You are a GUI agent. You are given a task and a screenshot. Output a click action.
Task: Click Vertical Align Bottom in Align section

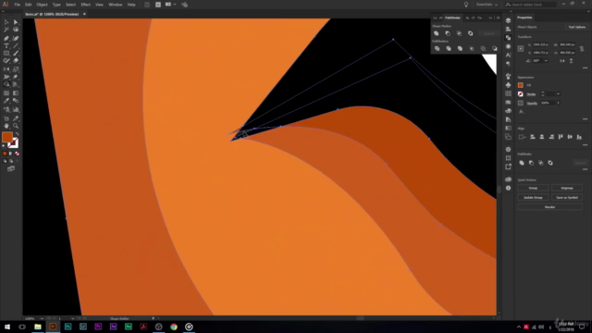[579, 137]
